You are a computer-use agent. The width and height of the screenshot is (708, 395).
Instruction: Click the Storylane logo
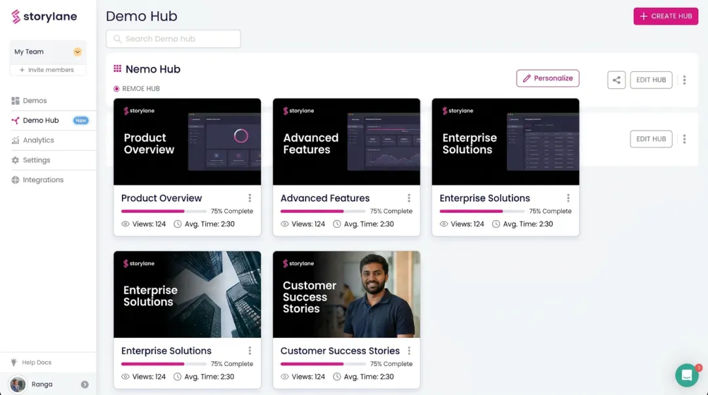pyautogui.click(x=44, y=16)
